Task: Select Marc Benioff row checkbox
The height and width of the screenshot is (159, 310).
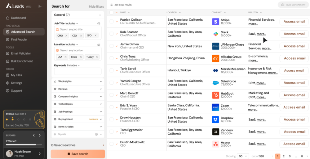Action: click(112, 95)
